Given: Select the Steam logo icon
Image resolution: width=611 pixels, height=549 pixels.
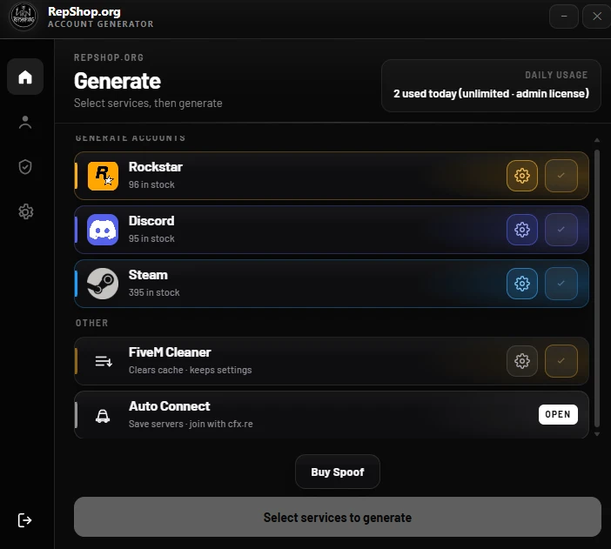Looking at the screenshot, I should point(103,284).
